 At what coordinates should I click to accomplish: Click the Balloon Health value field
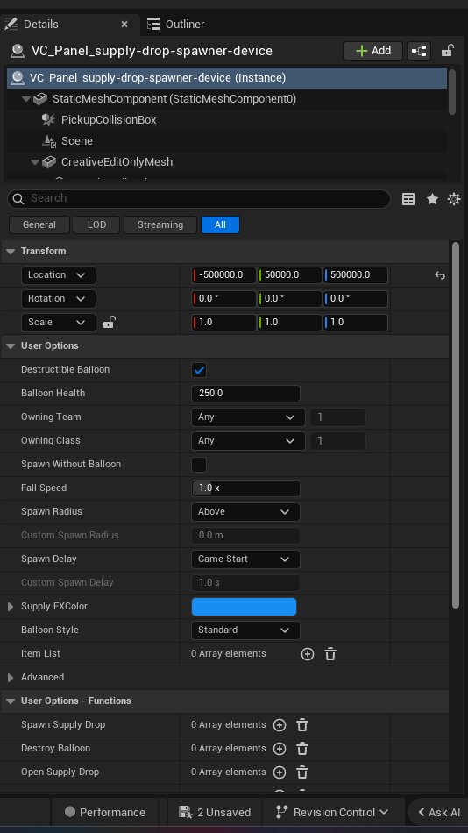click(x=245, y=394)
